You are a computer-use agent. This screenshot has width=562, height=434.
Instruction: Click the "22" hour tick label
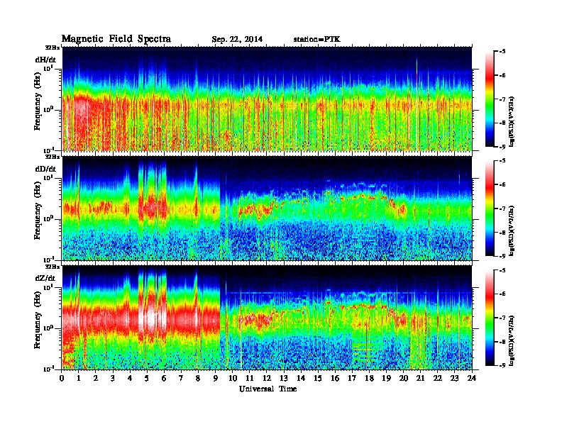(x=438, y=378)
